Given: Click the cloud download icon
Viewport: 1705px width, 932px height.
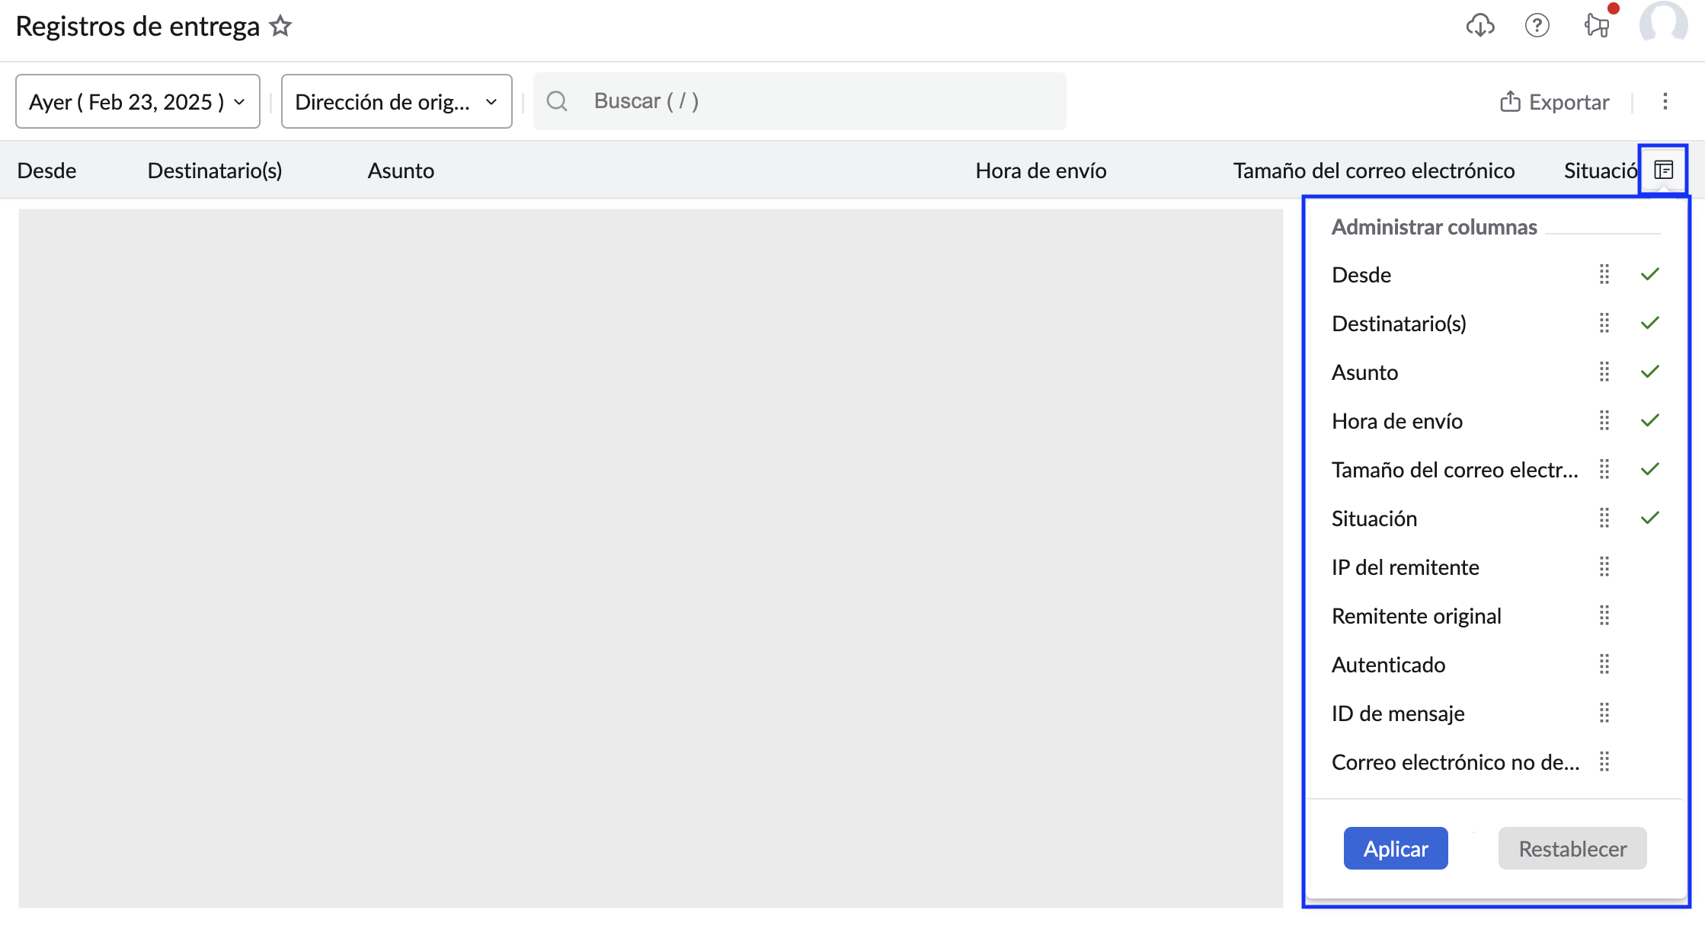Looking at the screenshot, I should 1479,26.
